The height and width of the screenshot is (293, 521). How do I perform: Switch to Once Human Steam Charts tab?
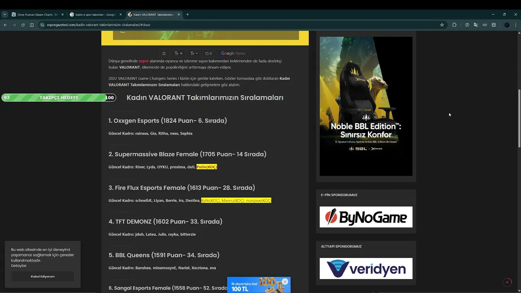pos(38,15)
